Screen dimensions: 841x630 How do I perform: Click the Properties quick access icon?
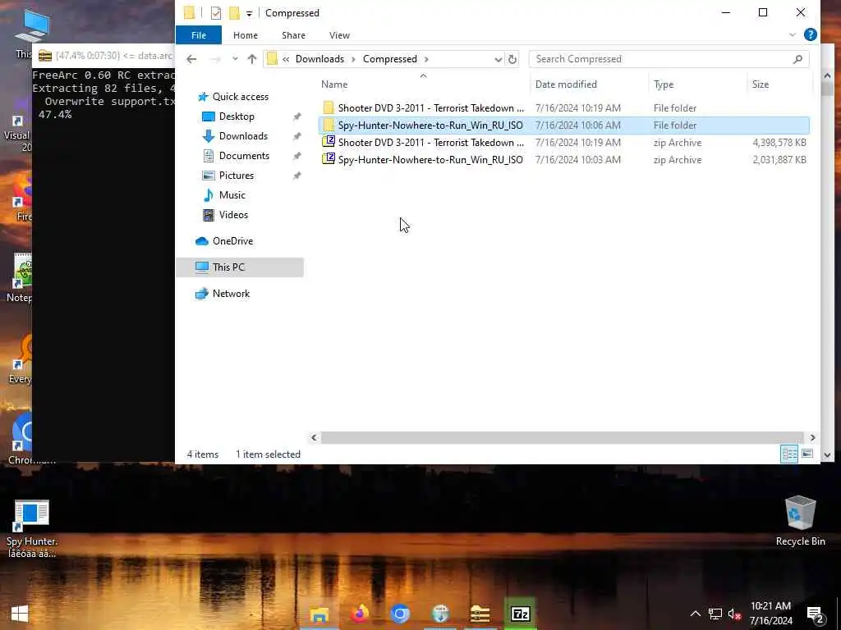coord(216,13)
